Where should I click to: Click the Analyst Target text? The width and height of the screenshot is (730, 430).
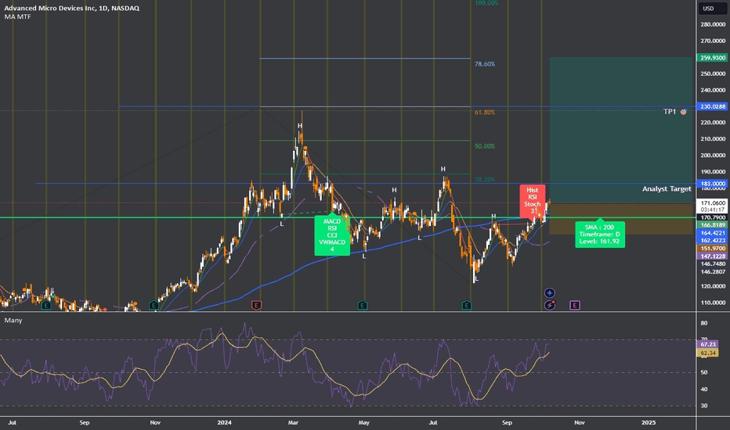667,188
